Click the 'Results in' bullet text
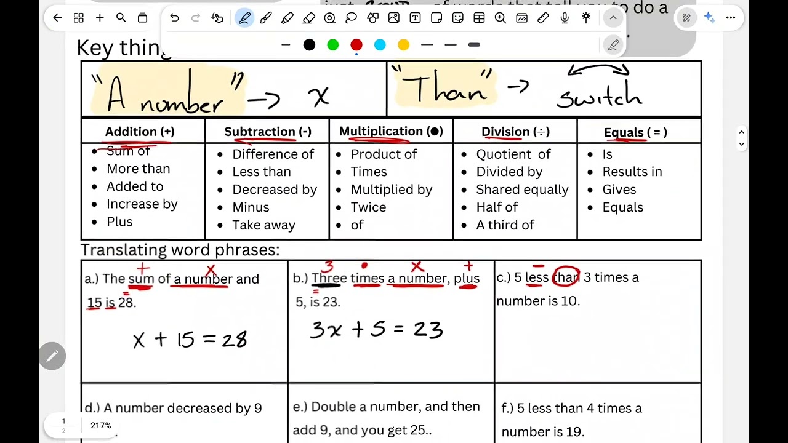 tap(632, 172)
